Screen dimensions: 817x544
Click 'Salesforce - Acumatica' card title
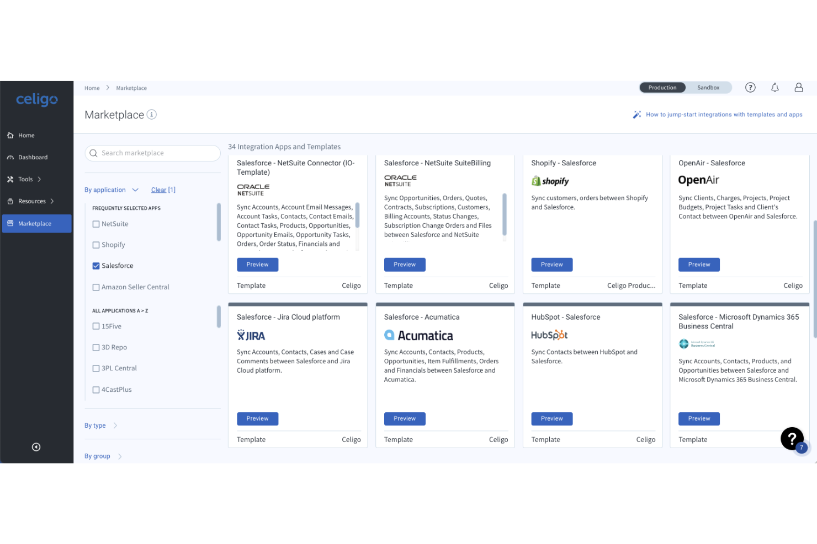(x=422, y=317)
